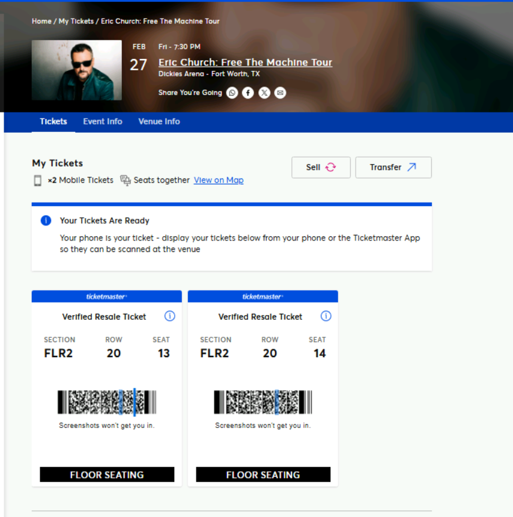The image size is (513, 517).
Task: Click the date number 27
Action: pos(138,65)
